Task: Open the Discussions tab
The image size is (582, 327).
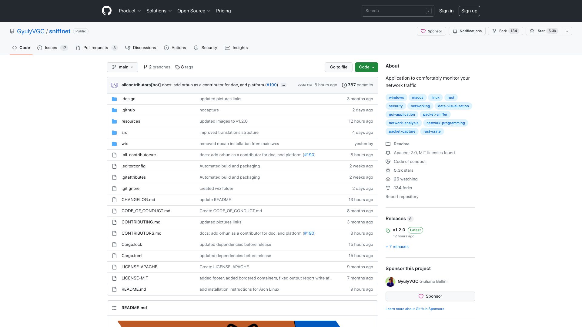Action: [x=140, y=48]
